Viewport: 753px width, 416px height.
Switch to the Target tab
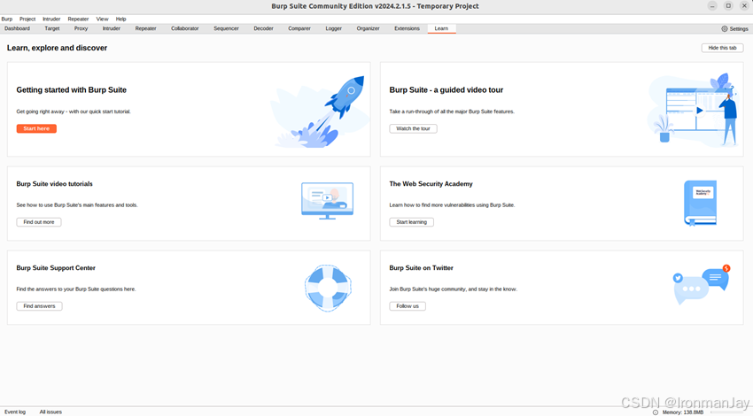[52, 29]
